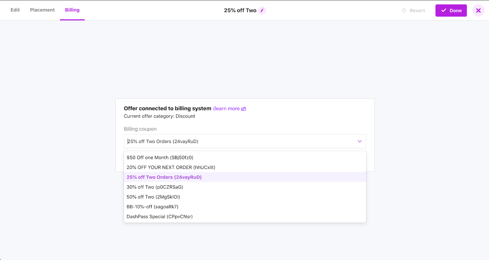This screenshot has height=260, width=489.
Task: Choose 20% OFF YOUR NEXT ORDER option
Action: coord(171,167)
